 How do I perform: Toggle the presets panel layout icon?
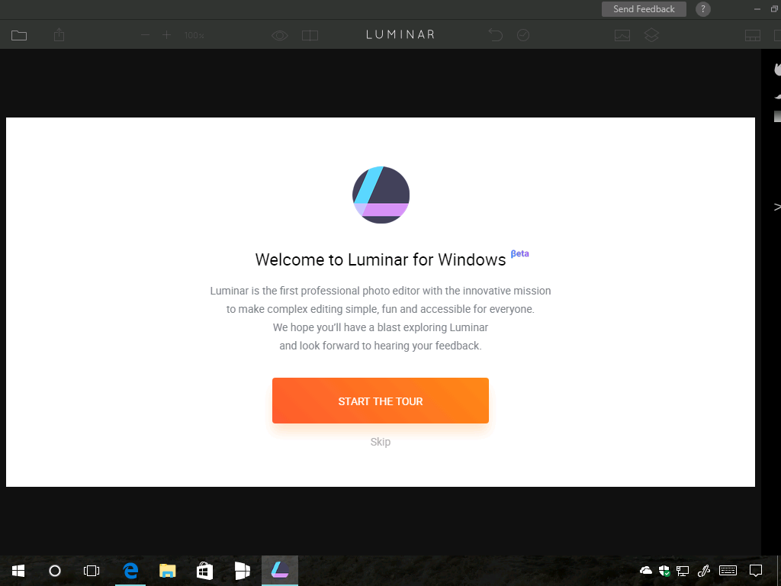point(753,35)
